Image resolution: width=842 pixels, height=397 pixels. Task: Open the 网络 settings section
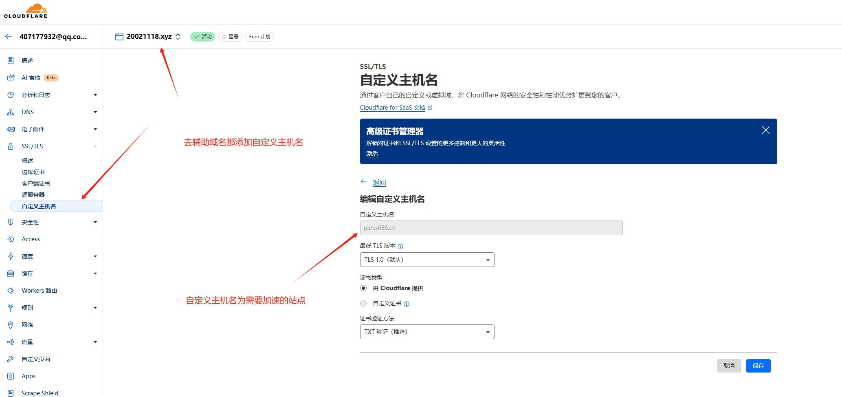point(27,324)
